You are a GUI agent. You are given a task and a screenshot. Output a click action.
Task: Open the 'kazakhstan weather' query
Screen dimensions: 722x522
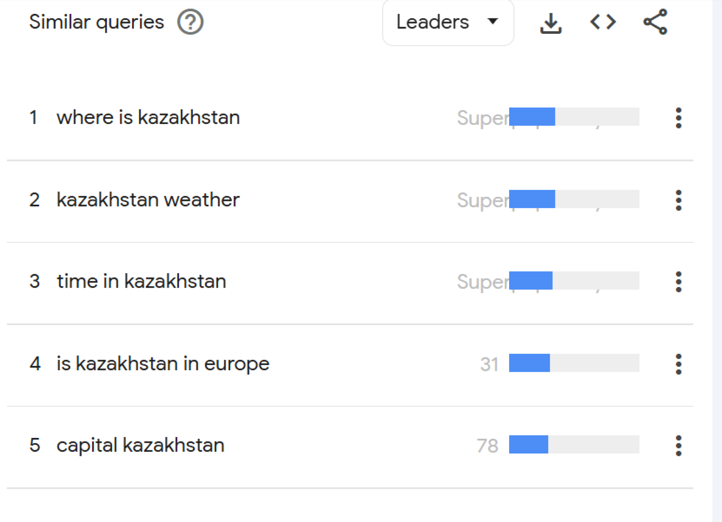148,199
